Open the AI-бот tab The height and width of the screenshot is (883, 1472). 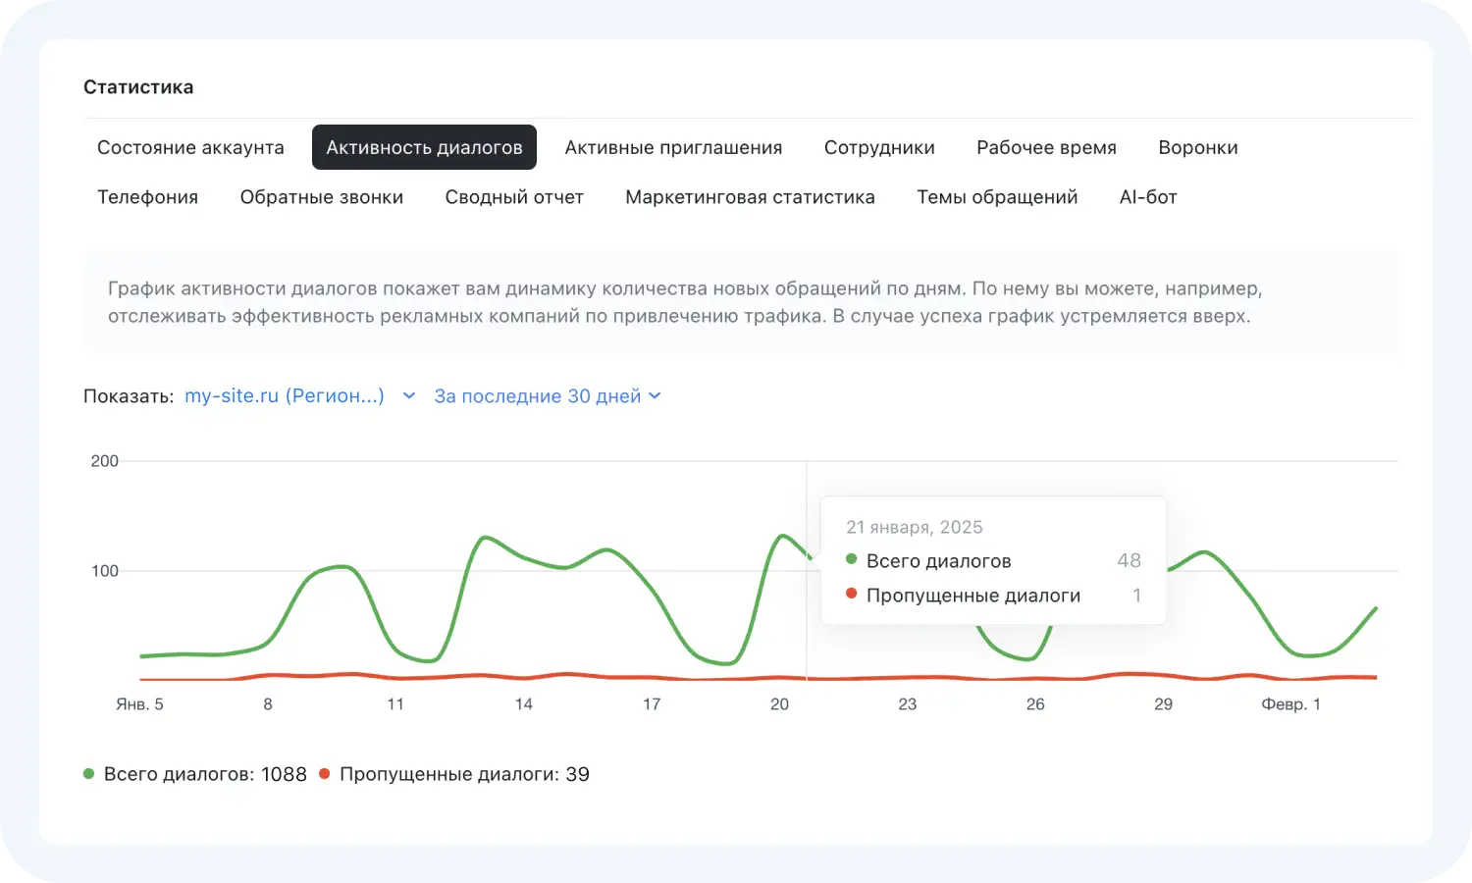click(1147, 197)
